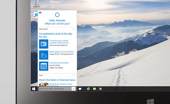Click the microphone icon in search box
Image resolution: width=170 pixels, height=104 pixels.
click(73, 89)
